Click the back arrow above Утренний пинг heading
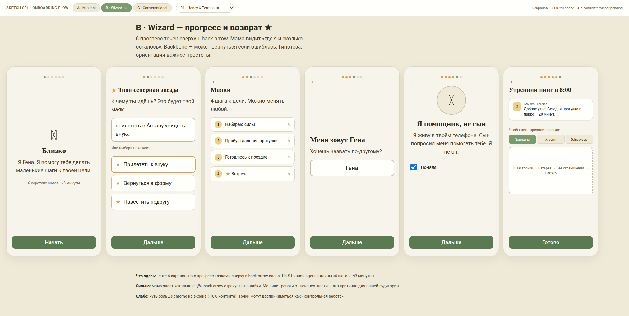The height and width of the screenshot is (316, 629). [512, 82]
